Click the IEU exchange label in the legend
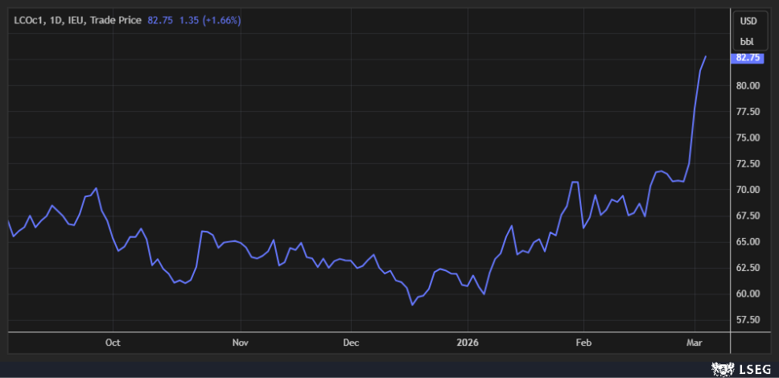This screenshot has width=779, height=378. click(x=80, y=19)
